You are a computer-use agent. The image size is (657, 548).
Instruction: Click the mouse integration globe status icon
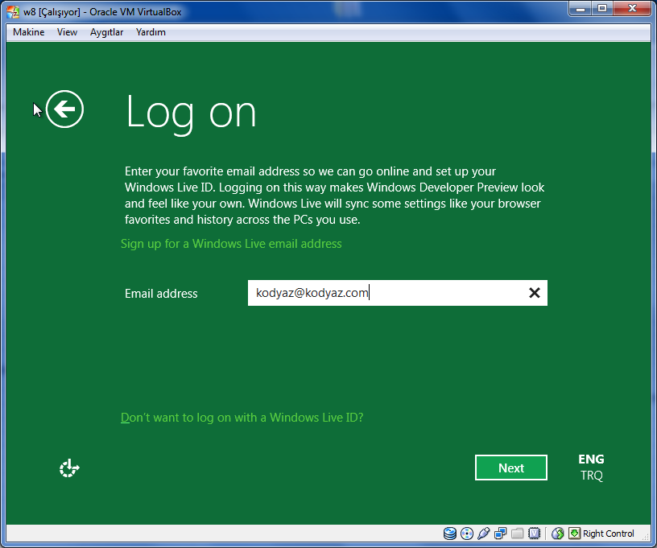coord(558,534)
